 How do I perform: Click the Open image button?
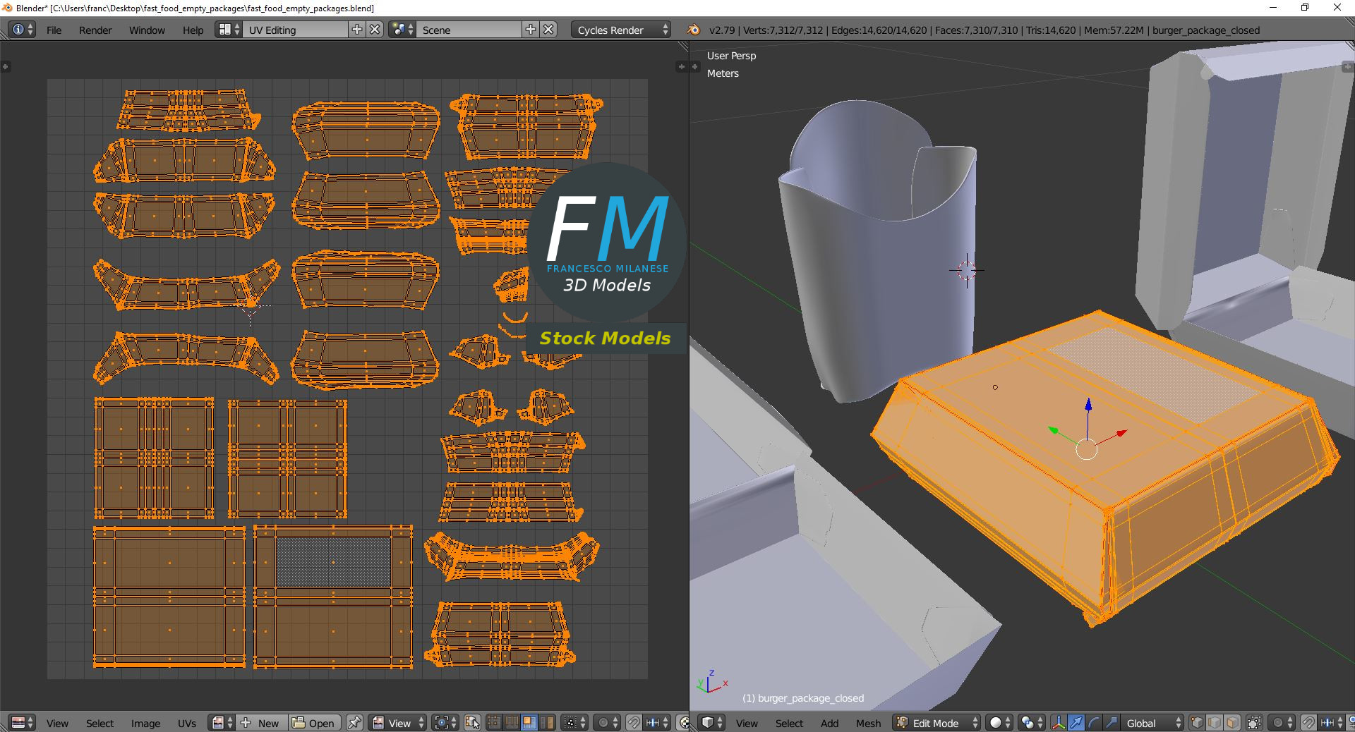[314, 723]
